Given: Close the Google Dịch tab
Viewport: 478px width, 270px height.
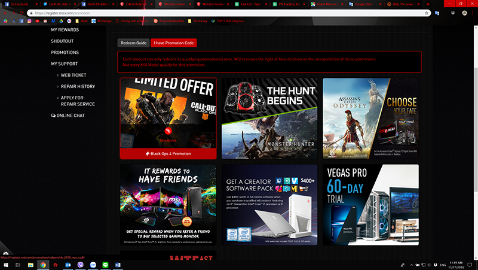Looking at the screenshot, I should tap(380, 4).
